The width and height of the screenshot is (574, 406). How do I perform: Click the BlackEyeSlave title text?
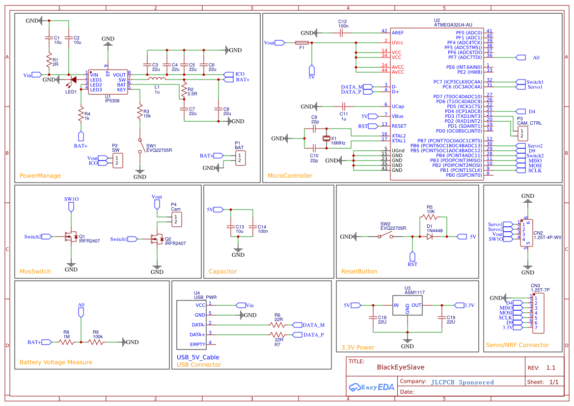click(400, 367)
